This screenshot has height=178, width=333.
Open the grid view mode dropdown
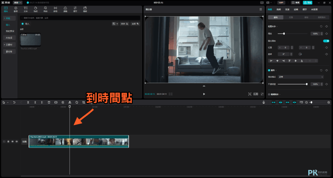click(x=115, y=24)
